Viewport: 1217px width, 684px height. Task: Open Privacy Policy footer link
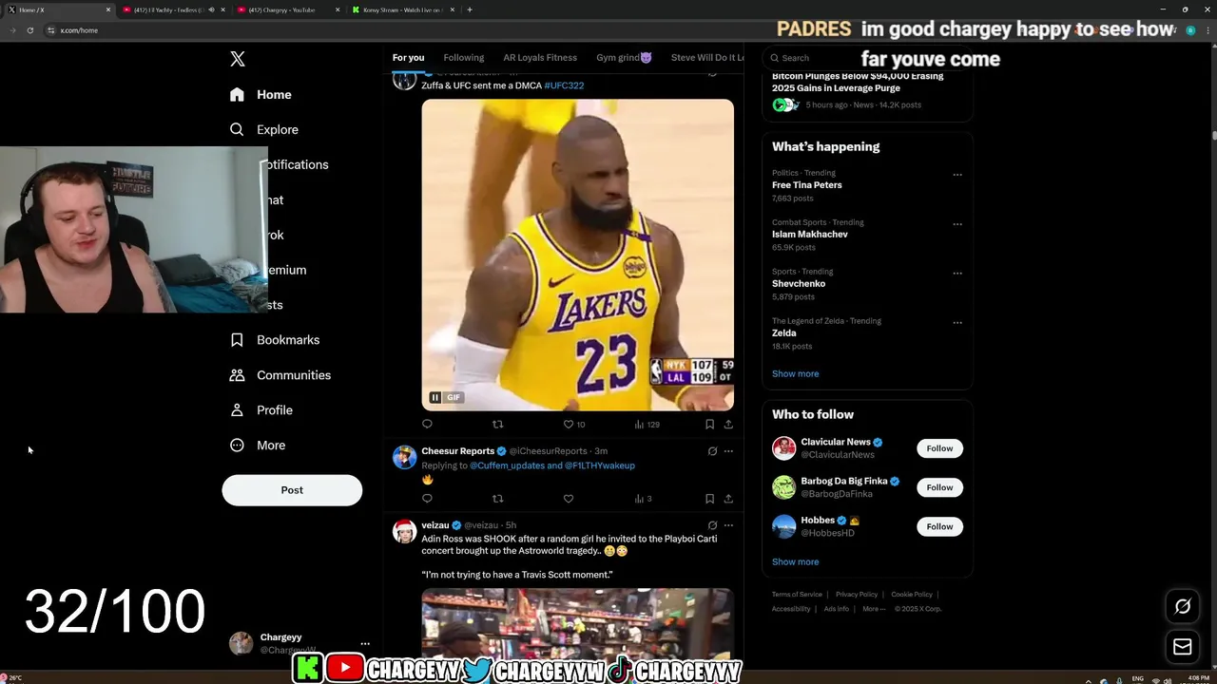click(857, 595)
